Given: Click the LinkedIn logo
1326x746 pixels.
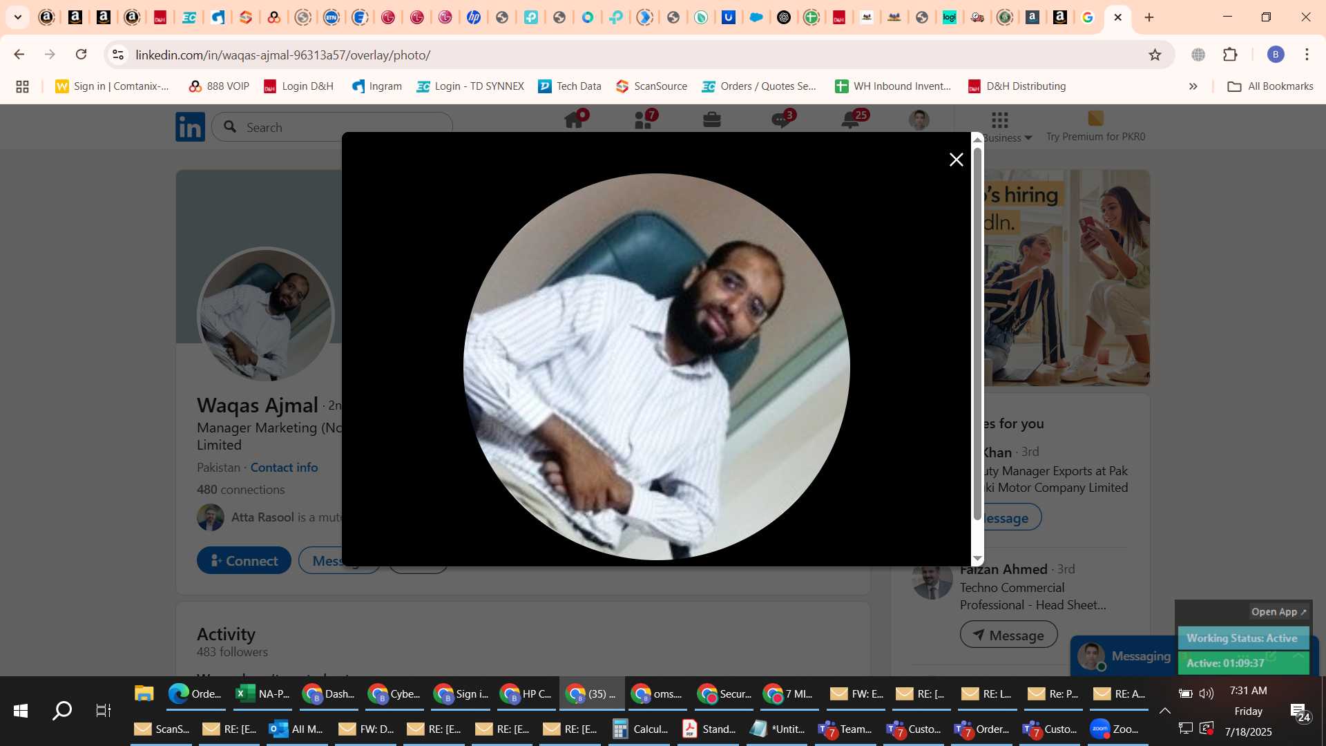Looking at the screenshot, I should (190, 126).
